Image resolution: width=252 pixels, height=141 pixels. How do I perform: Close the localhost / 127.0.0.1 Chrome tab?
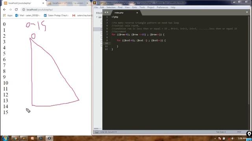pyautogui.click(x=87, y=3)
